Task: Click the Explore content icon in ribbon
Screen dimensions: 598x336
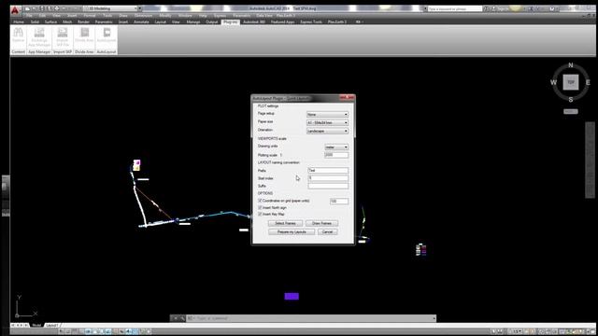Action: click(18, 35)
